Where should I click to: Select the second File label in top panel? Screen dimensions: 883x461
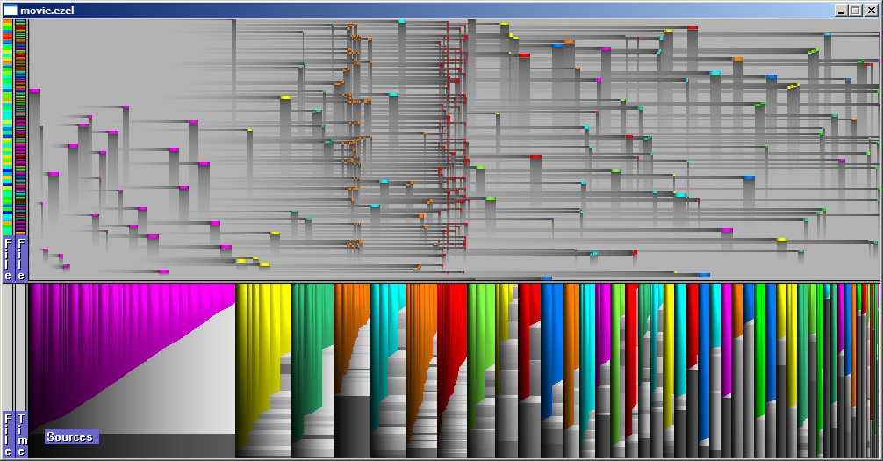[21, 258]
